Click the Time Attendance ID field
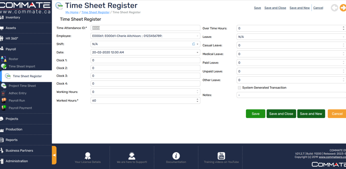346x169 pixels. [x=145, y=28]
